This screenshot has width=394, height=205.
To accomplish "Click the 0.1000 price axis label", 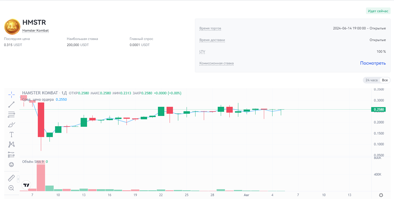I will (379, 144).
